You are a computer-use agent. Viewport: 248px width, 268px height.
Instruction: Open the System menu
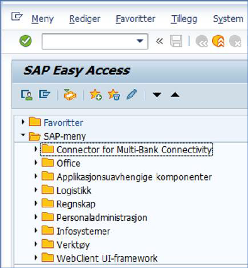point(228,19)
